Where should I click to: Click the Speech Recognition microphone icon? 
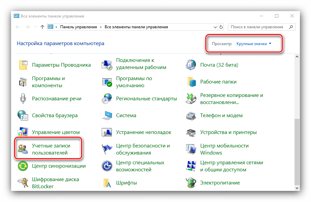coord(23,99)
